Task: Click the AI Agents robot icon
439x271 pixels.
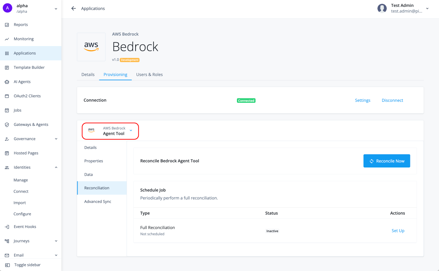Action: point(7,82)
